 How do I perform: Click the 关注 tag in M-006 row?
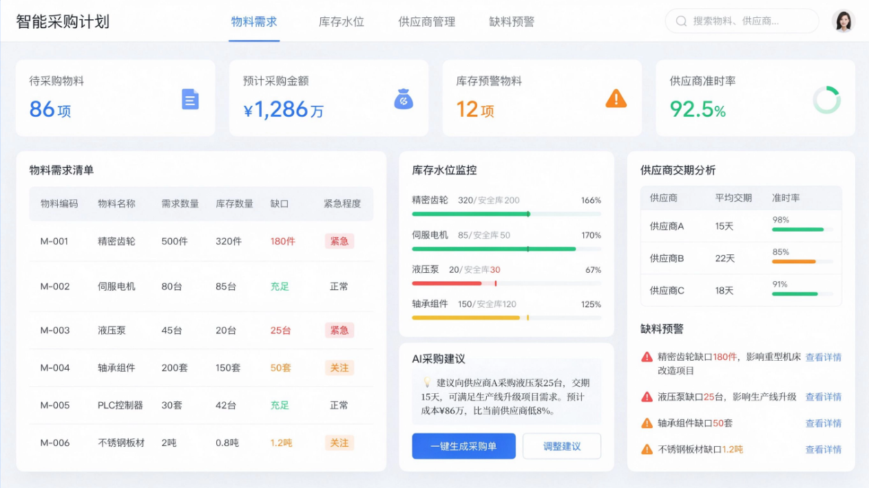(x=339, y=443)
